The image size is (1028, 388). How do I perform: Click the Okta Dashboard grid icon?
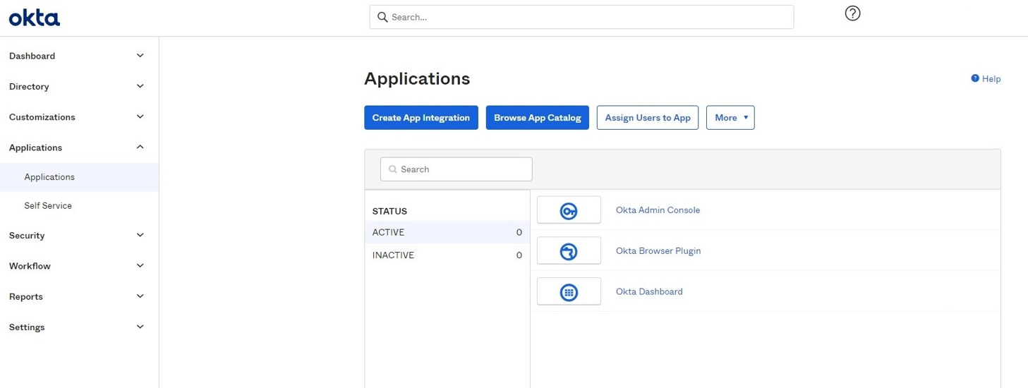coord(569,292)
